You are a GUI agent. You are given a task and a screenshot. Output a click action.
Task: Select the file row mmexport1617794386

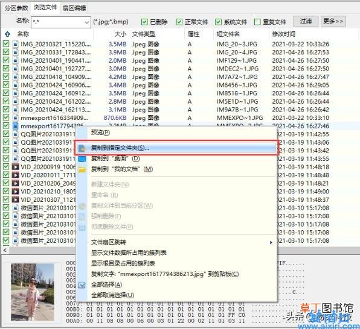[180, 126]
